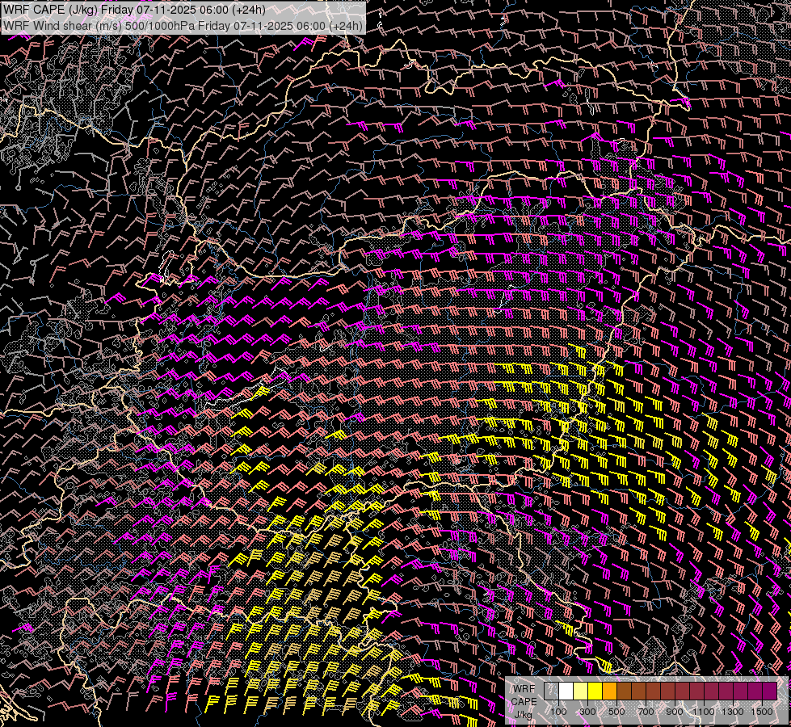Click the 100 value label on the legend
Screen dimensions: 791x727
click(558, 712)
